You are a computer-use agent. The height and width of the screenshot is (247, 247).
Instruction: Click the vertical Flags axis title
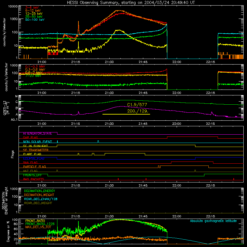pyautogui.click(x=12, y=154)
